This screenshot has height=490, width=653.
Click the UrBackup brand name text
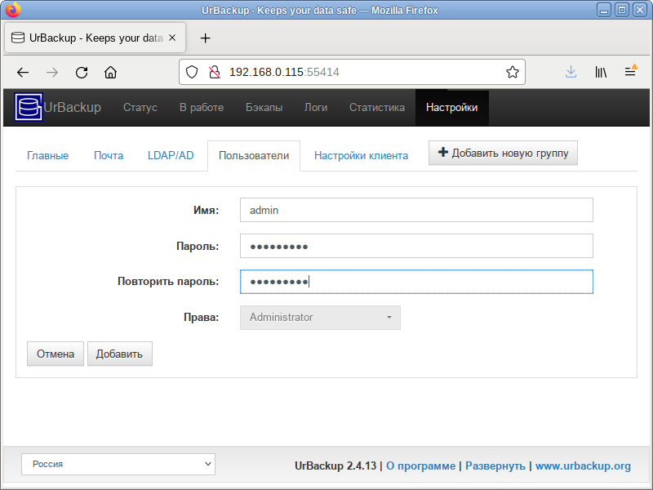[x=73, y=107]
